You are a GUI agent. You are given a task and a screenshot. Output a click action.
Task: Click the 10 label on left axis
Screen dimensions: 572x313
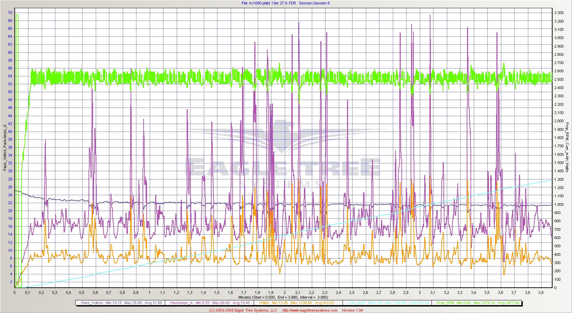point(10,250)
